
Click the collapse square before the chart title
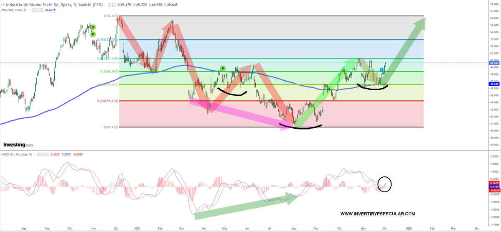coord(3,5)
